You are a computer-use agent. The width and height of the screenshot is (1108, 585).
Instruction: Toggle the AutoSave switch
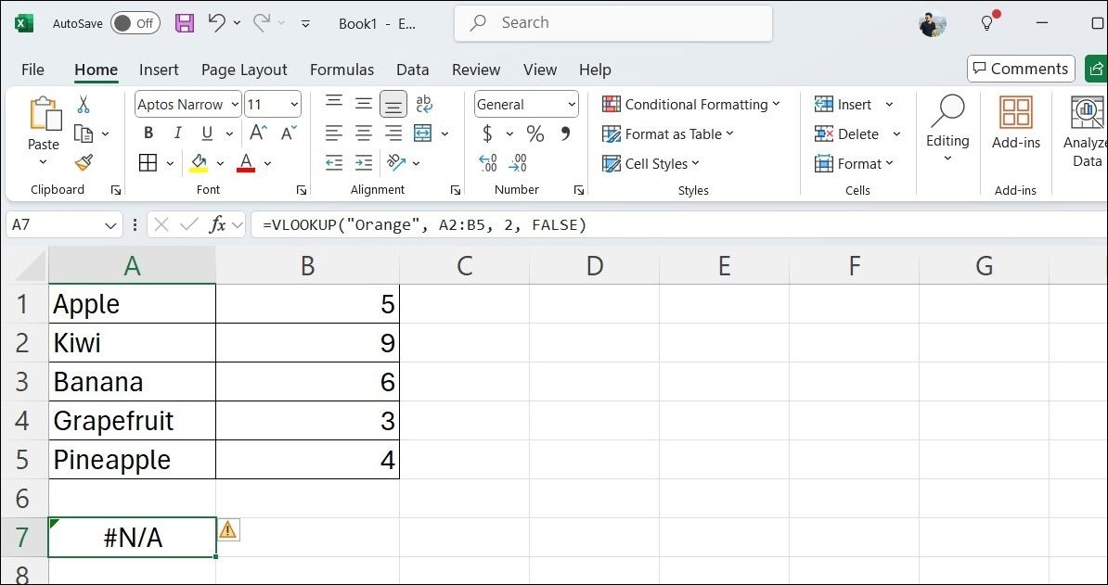tap(135, 23)
